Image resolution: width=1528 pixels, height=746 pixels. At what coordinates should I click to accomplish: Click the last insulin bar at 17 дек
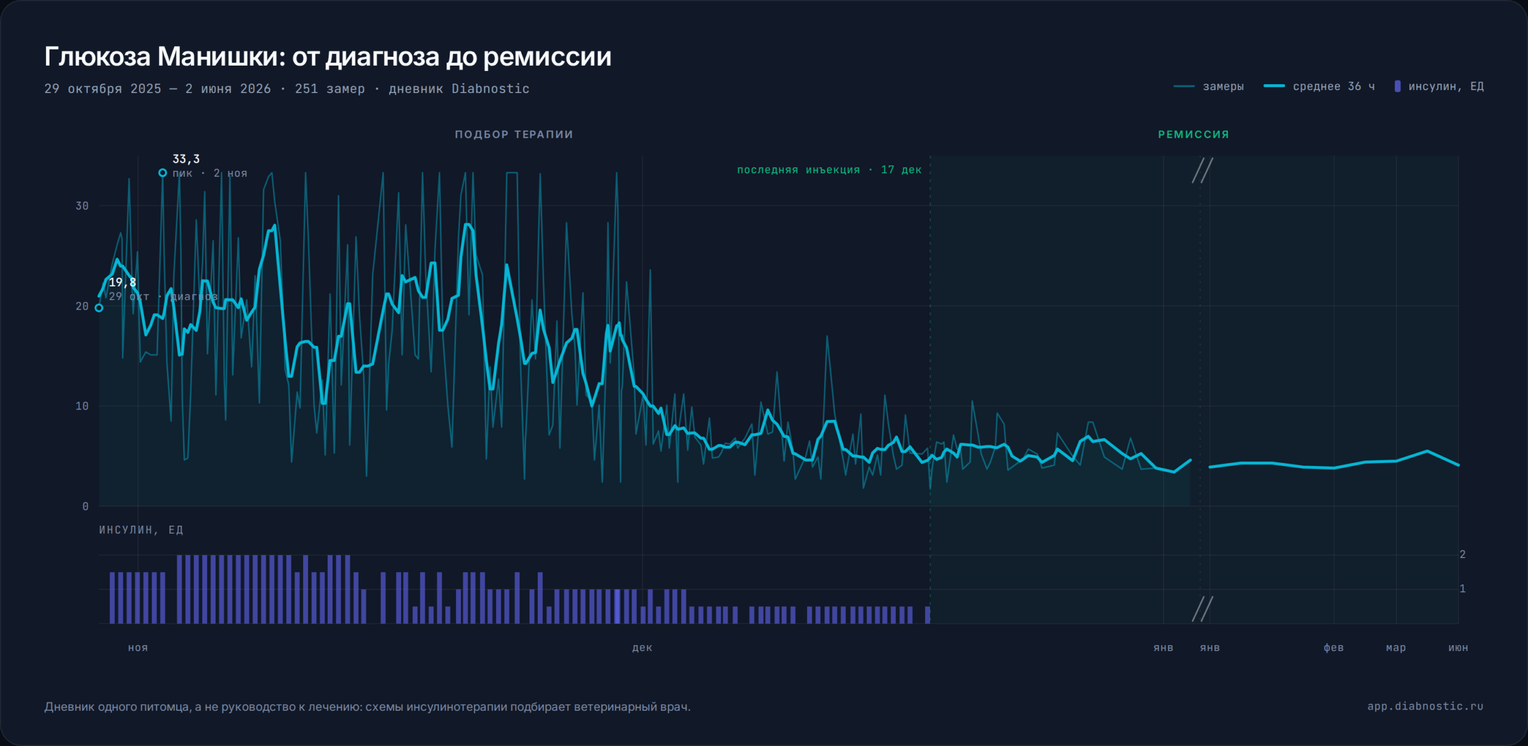click(x=928, y=615)
